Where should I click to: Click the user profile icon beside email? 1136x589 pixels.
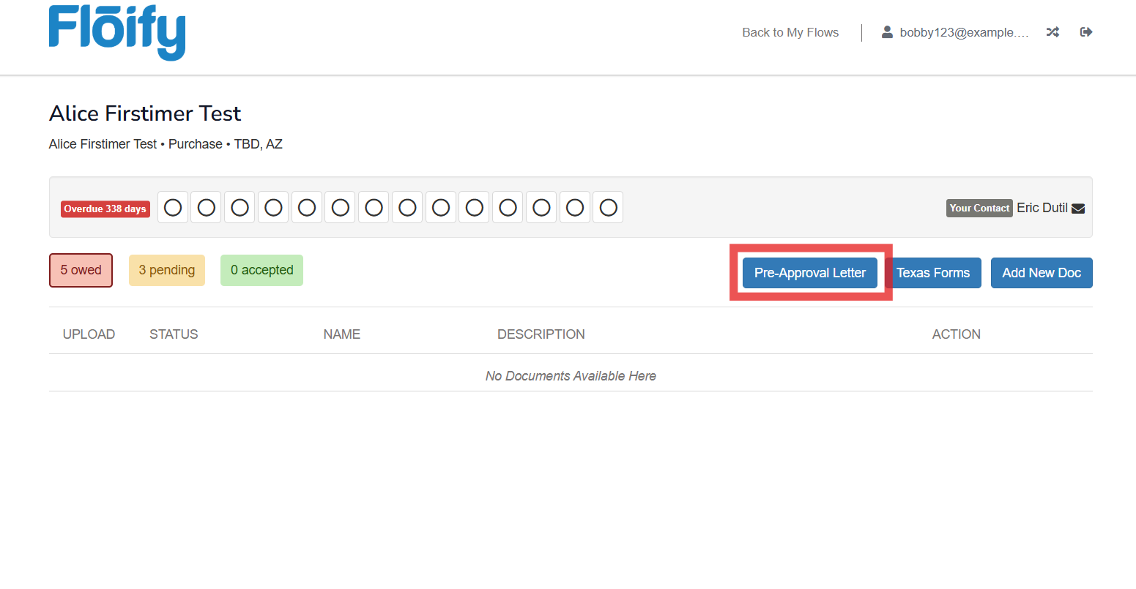pyautogui.click(x=887, y=32)
